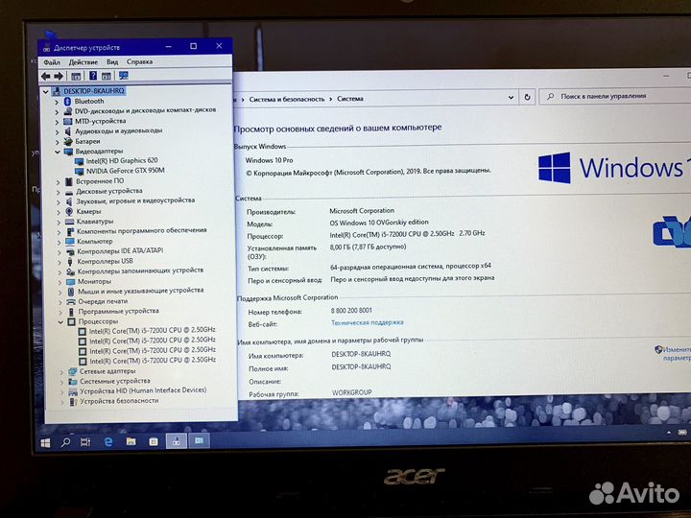The width and height of the screenshot is (691, 518).
Task: Click the Камеры camera icon
Action: point(69,211)
